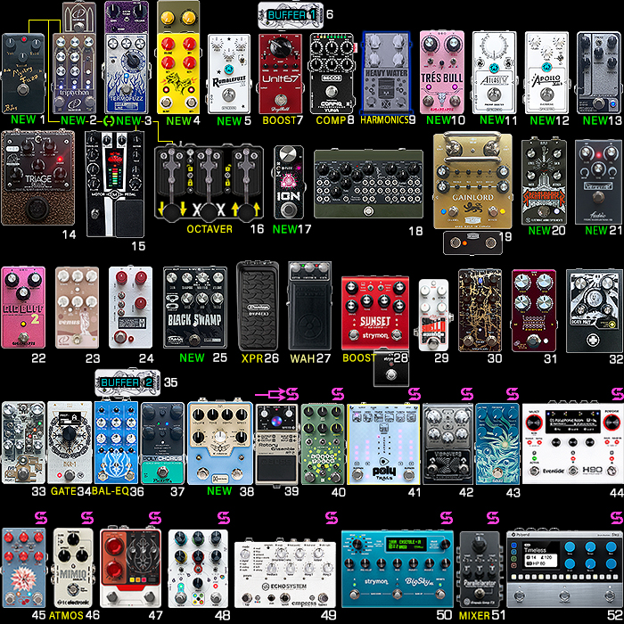This screenshot has height=624, width=624.
Task: Click the Empress Echosystem pedal
Action: (x=285, y=574)
